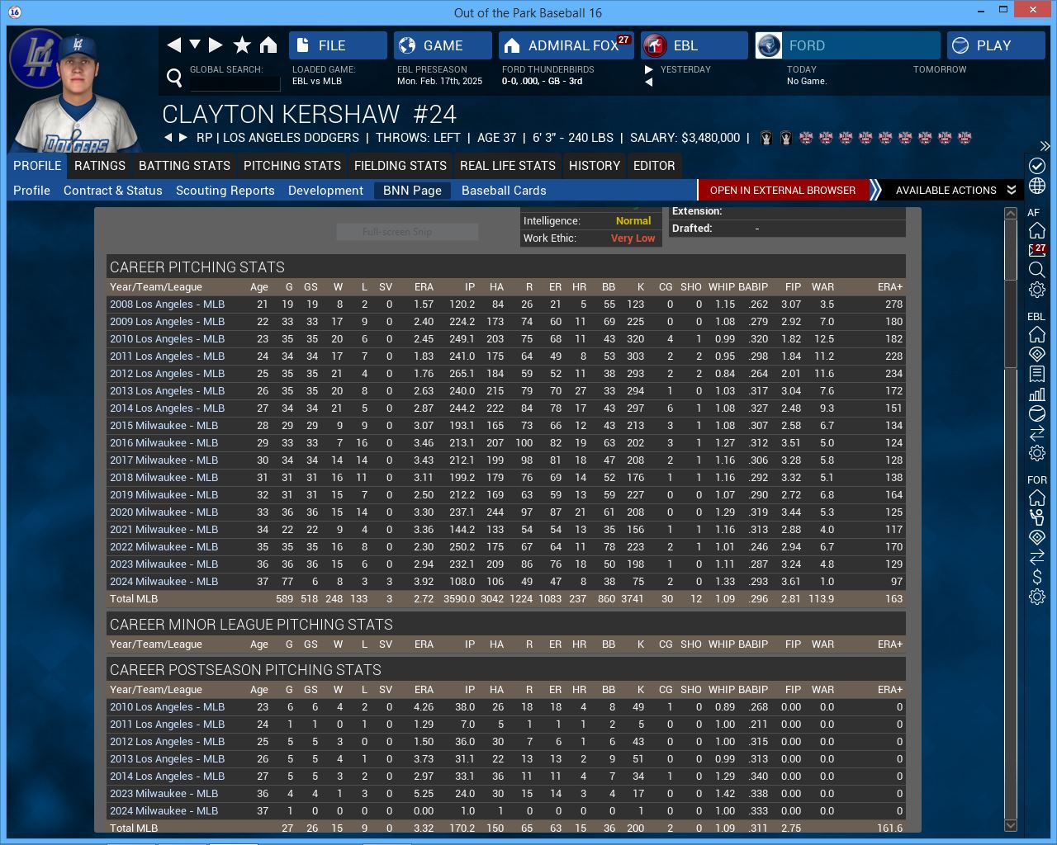Click the favorites star icon
The height and width of the screenshot is (845, 1057).
coord(242,45)
